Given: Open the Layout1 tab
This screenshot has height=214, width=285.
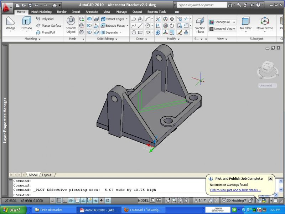Looking at the screenshot, I should (47, 175).
